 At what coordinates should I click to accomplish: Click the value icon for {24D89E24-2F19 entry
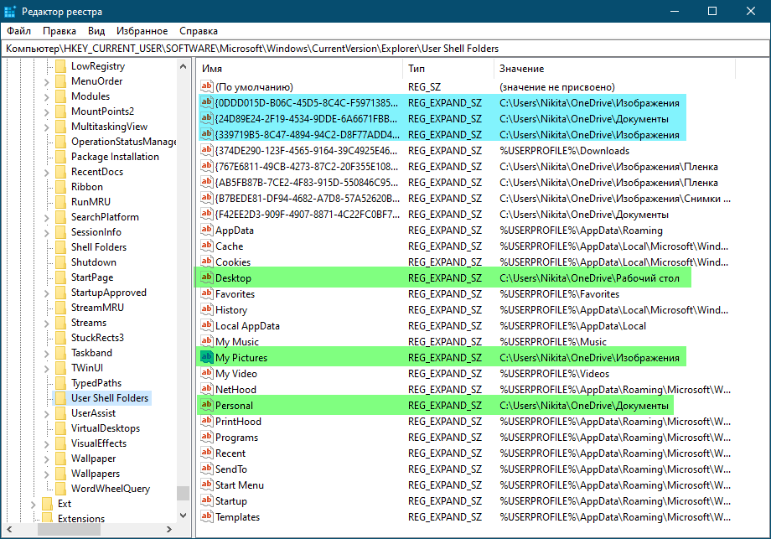click(x=206, y=118)
